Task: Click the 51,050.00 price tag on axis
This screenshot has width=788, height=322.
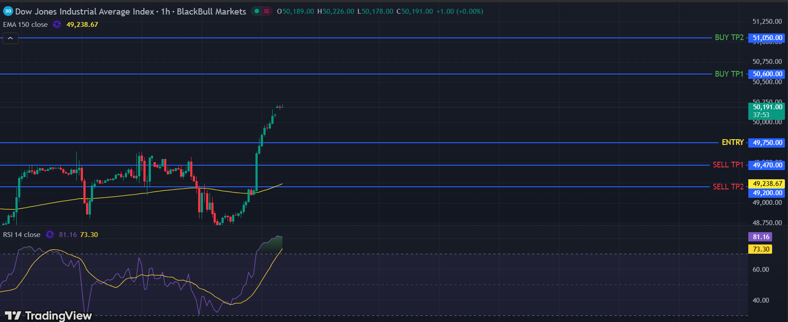Action: (767, 38)
